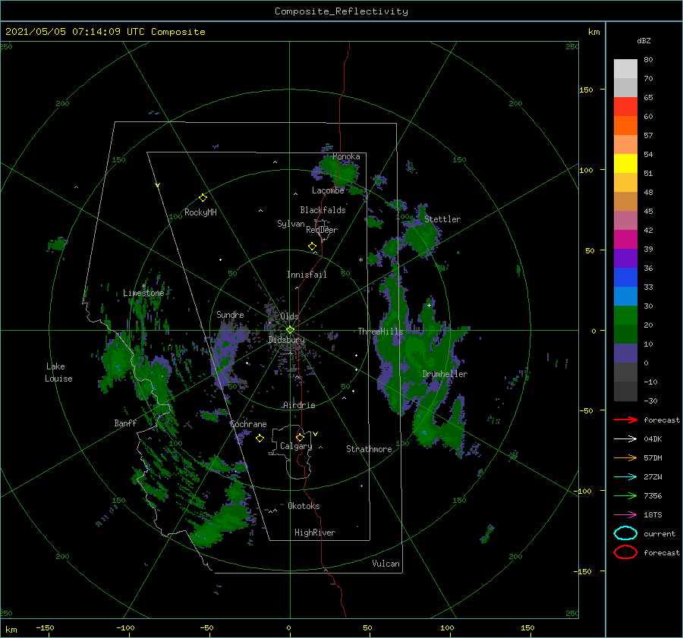This screenshot has width=683, height=638.
Task: Click the HighRiver town label
Action: pos(315,533)
